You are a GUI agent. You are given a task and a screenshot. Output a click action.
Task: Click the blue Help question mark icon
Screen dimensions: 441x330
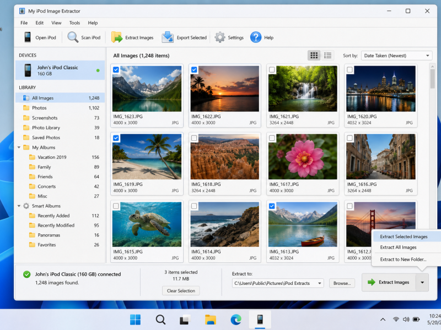(x=256, y=37)
